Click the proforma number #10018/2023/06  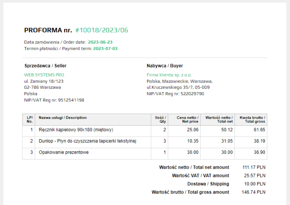click(x=102, y=30)
